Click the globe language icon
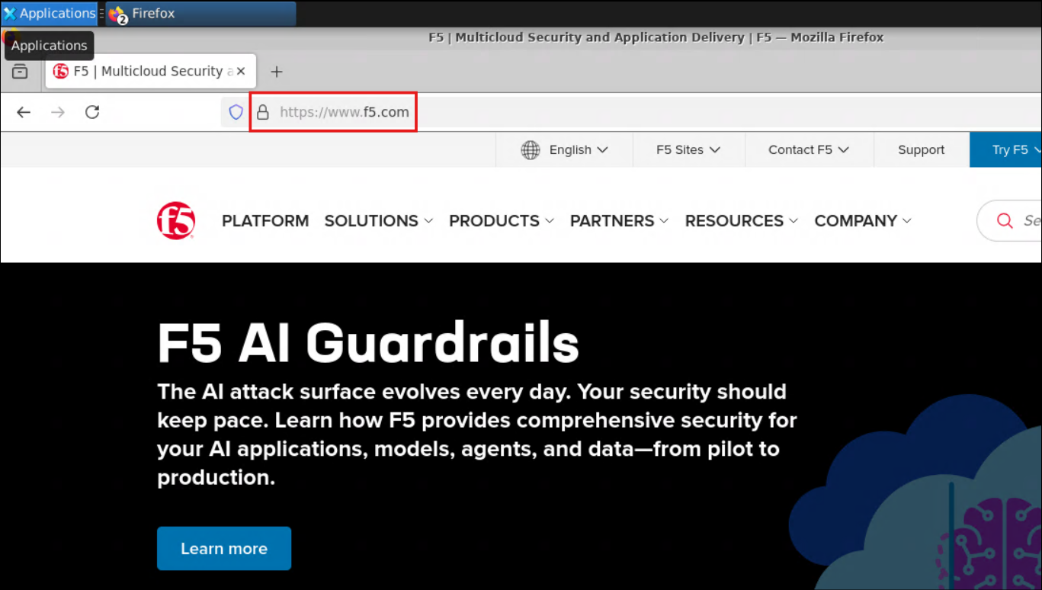The image size is (1042, 590). (x=531, y=150)
